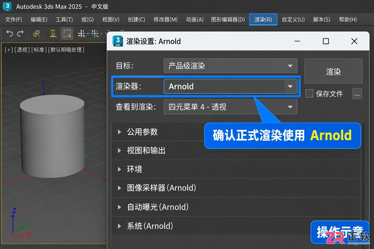Select the Select Object tool icon

[53, 33]
